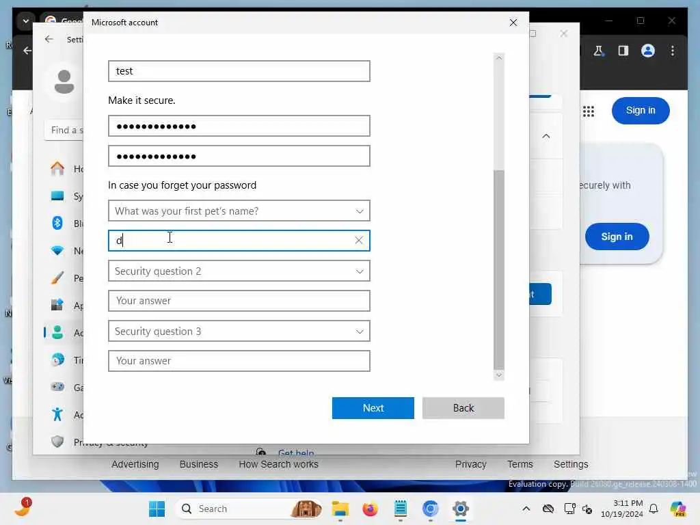
Task: Click the taskbar Search box
Action: [248, 509]
